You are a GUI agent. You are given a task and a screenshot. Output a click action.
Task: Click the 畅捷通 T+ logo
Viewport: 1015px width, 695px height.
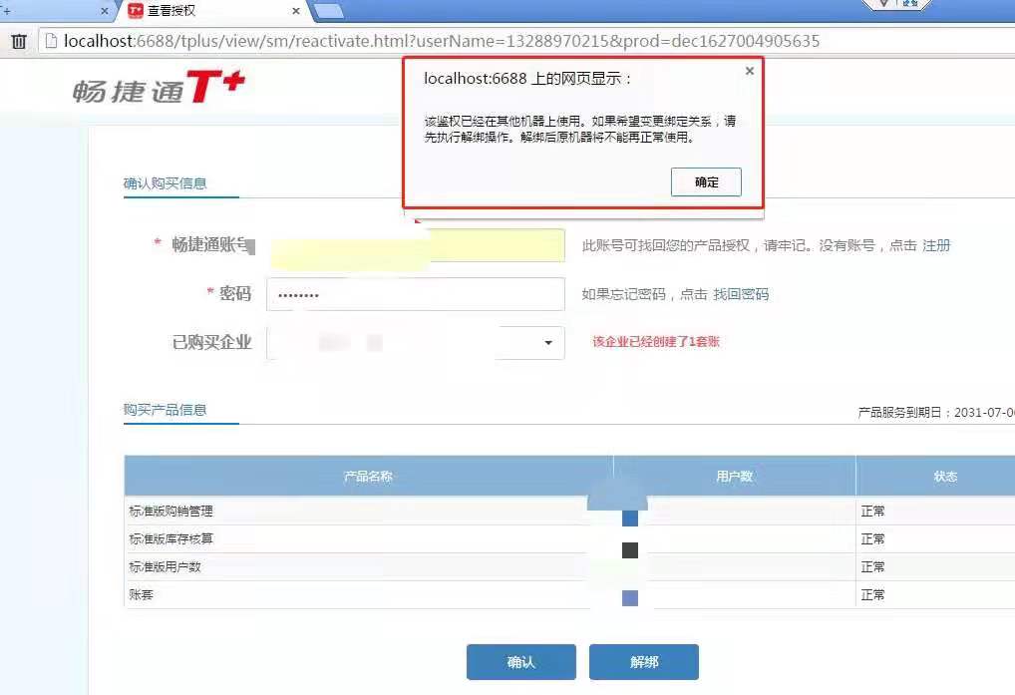point(159,88)
